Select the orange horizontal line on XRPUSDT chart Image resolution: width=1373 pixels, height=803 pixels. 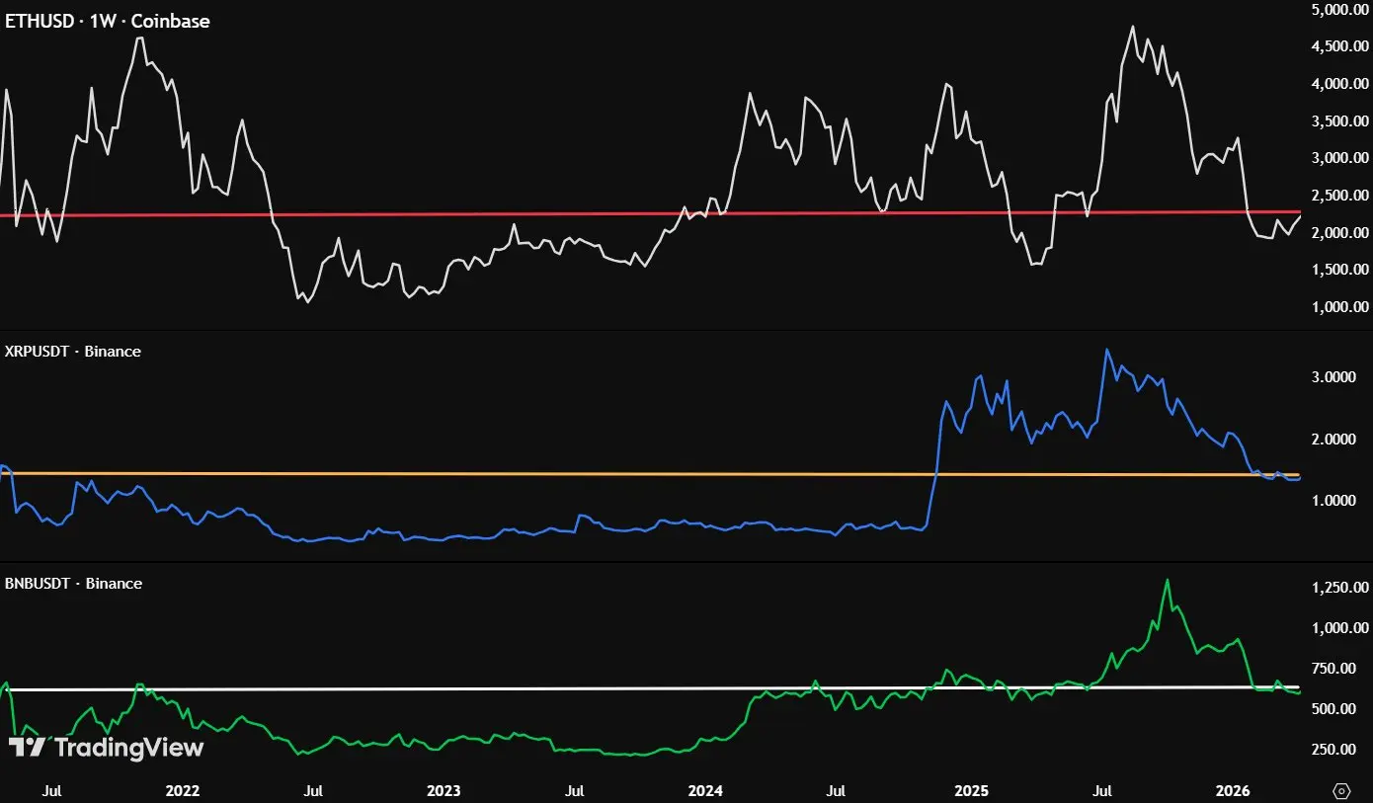[x=650, y=474]
